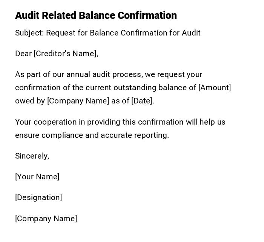Image resolution: width=264 pixels, height=242 pixels.
Task: Click the phrase "annual audit process"
Action: coord(104,74)
